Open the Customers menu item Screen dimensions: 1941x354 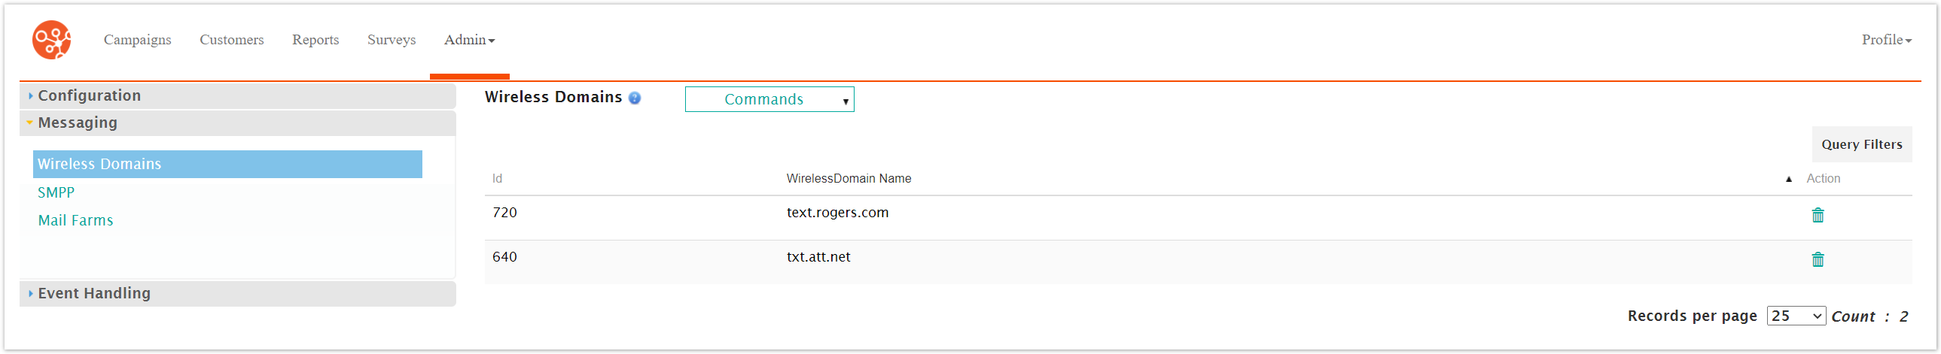pos(231,40)
